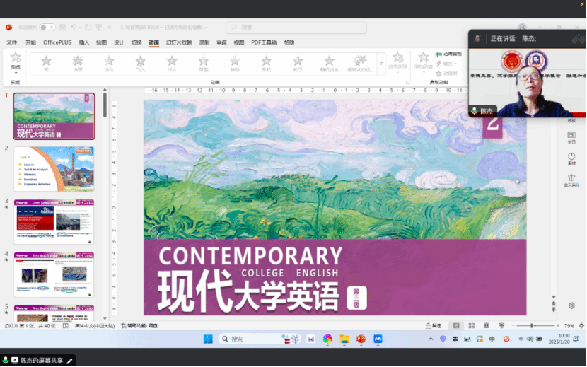Viewport: 587px width, 367px height.
Task: Click the Preview animation star icon
Action: coord(16,60)
